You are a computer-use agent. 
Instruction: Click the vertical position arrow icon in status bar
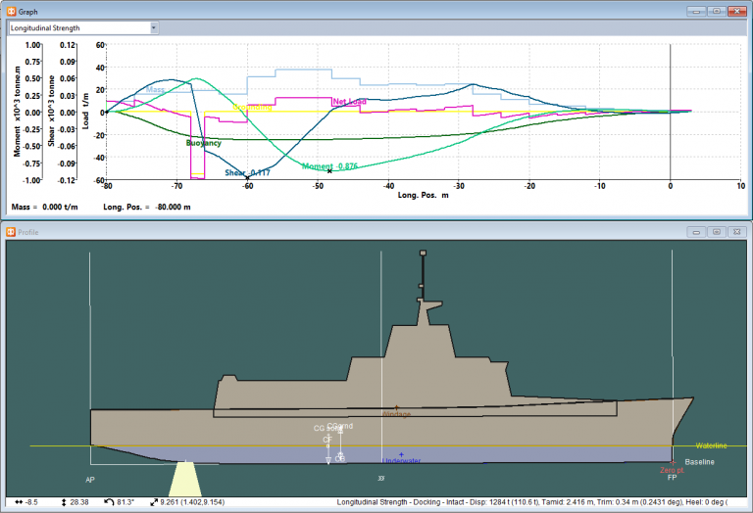(63, 502)
